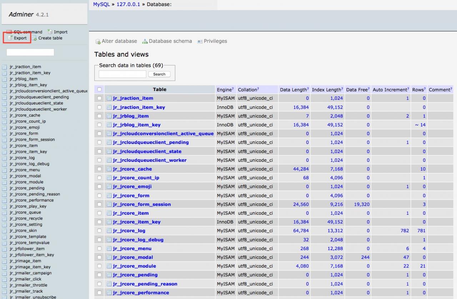Click the Alter database icon
The height and width of the screenshot is (299, 457).
[x=97, y=41]
